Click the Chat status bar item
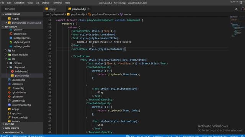 click(x=130, y=136)
